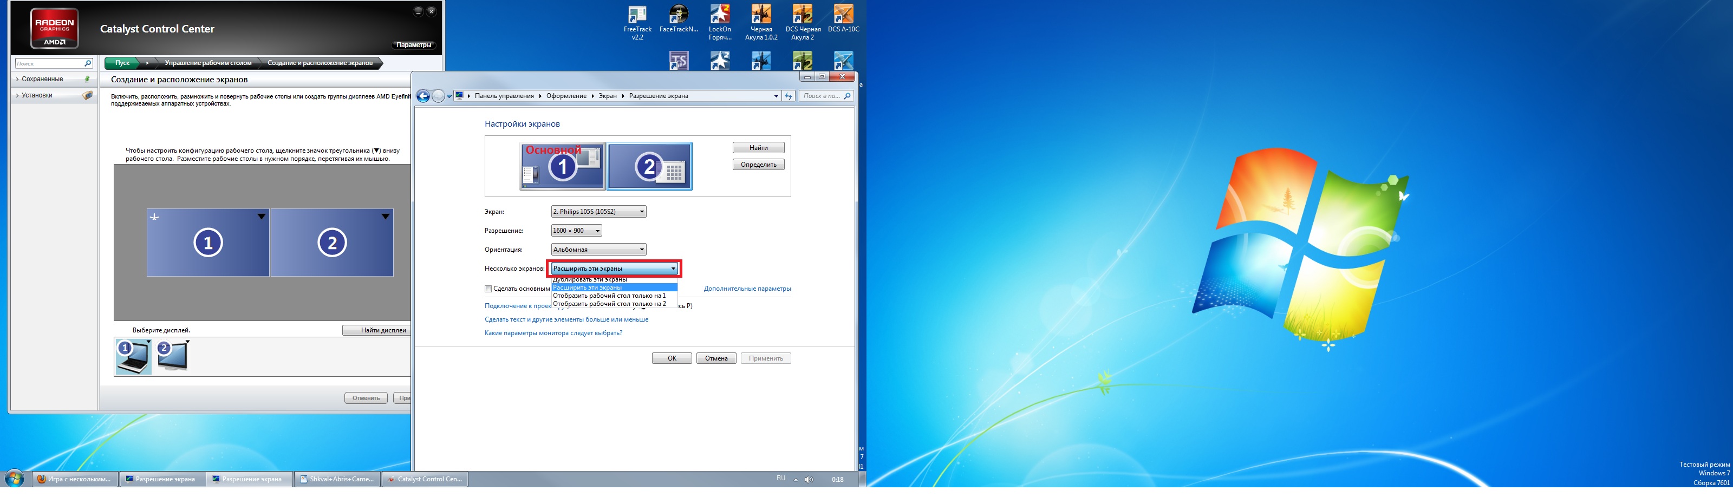Click the pin icon beside Сохраненные
Image resolution: width=1733 pixels, height=497 pixels.
pyautogui.click(x=87, y=79)
